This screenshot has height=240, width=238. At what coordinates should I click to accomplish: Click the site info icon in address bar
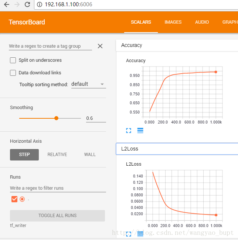click(x=40, y=4)
